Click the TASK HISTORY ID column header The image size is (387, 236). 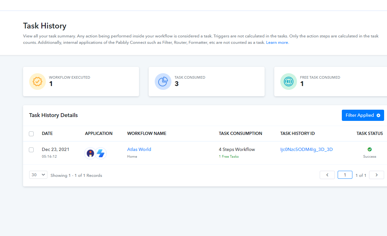[297, 133]
